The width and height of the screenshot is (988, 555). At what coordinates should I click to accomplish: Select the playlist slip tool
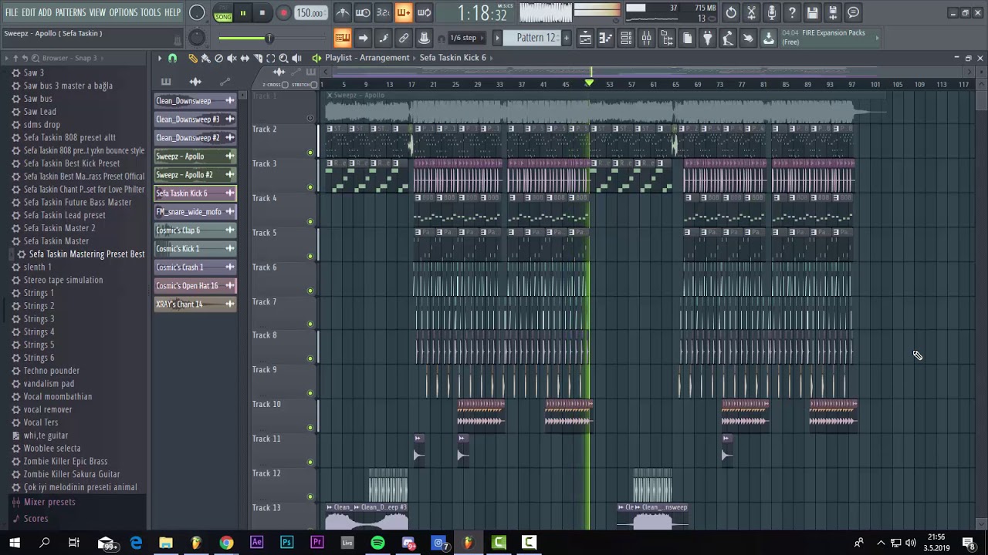[x=245, y=58]
